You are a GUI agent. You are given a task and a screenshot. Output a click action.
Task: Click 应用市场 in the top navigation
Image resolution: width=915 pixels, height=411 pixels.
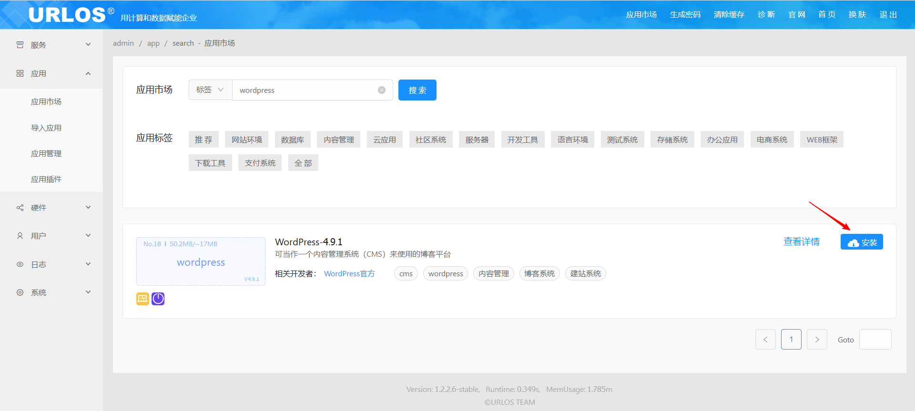click(641, 15)
